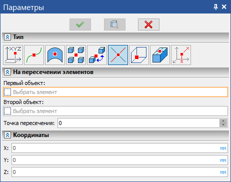The image size is (231, 182).
Task: Click the X coordinate input field
Action: (119, 148)
